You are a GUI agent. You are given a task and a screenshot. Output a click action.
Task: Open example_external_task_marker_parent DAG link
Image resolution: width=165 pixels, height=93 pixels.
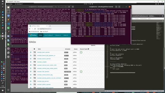pyautogui.click(x=47, y=68)
